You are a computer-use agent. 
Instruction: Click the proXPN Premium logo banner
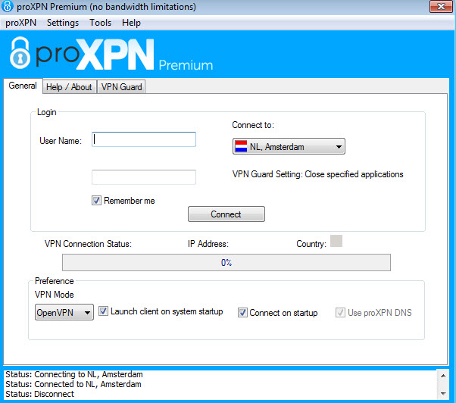pyautogui.click(x=111, y=55)
